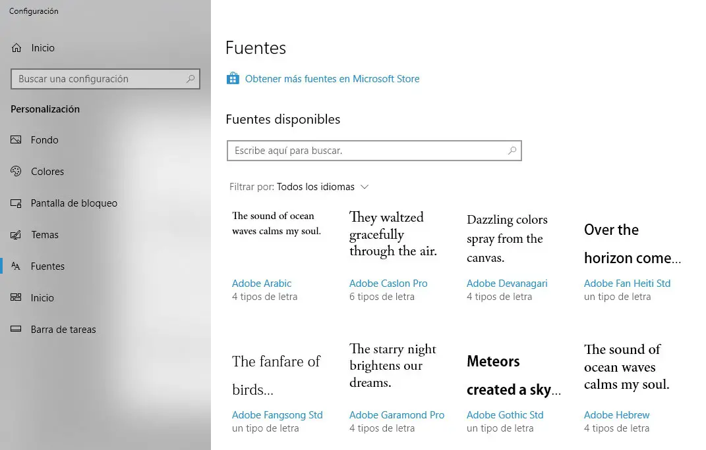The width and height of the screenshot is (706, 450).
Task: Open the Adobe Arabic font link
Action: tap(262, 283)
